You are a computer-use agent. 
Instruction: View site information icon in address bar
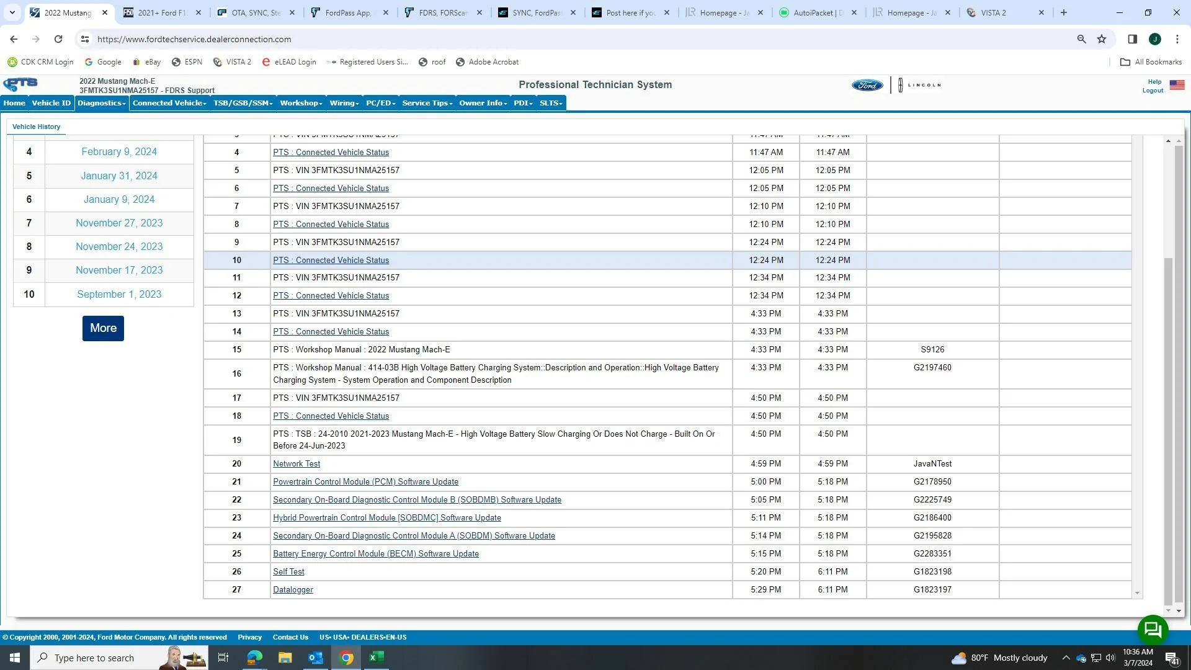85,39
